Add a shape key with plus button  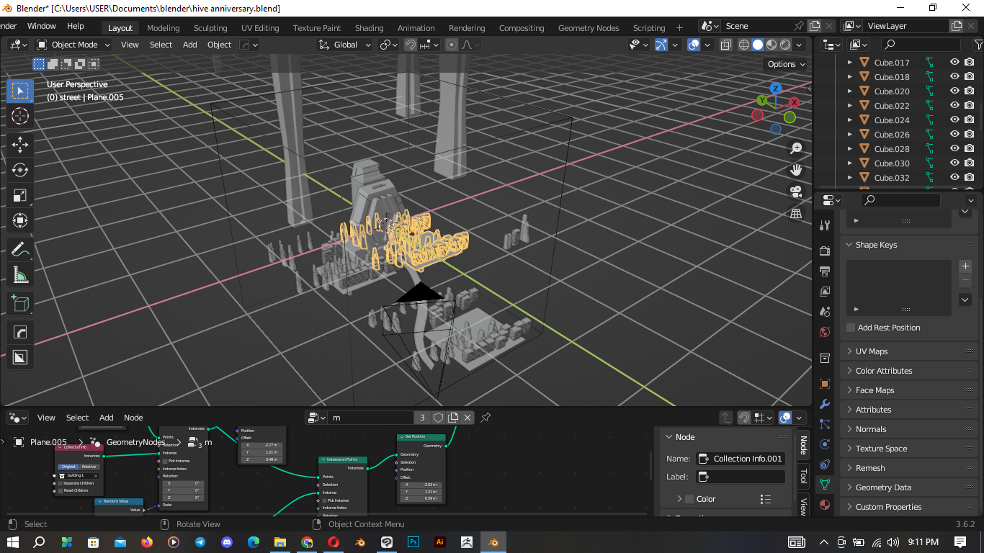click(966, 266)
